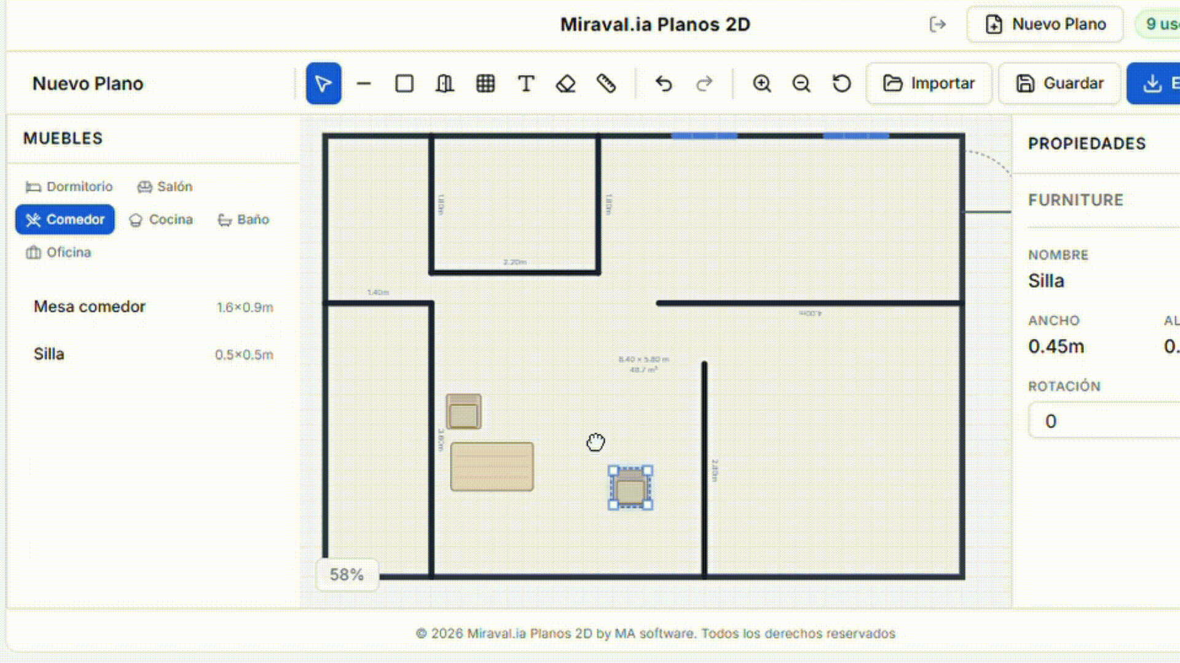This screenshot has height=663, width=1180.
Task: Click the 58% zoom level indicator
Action: click(x=347, y=575)
